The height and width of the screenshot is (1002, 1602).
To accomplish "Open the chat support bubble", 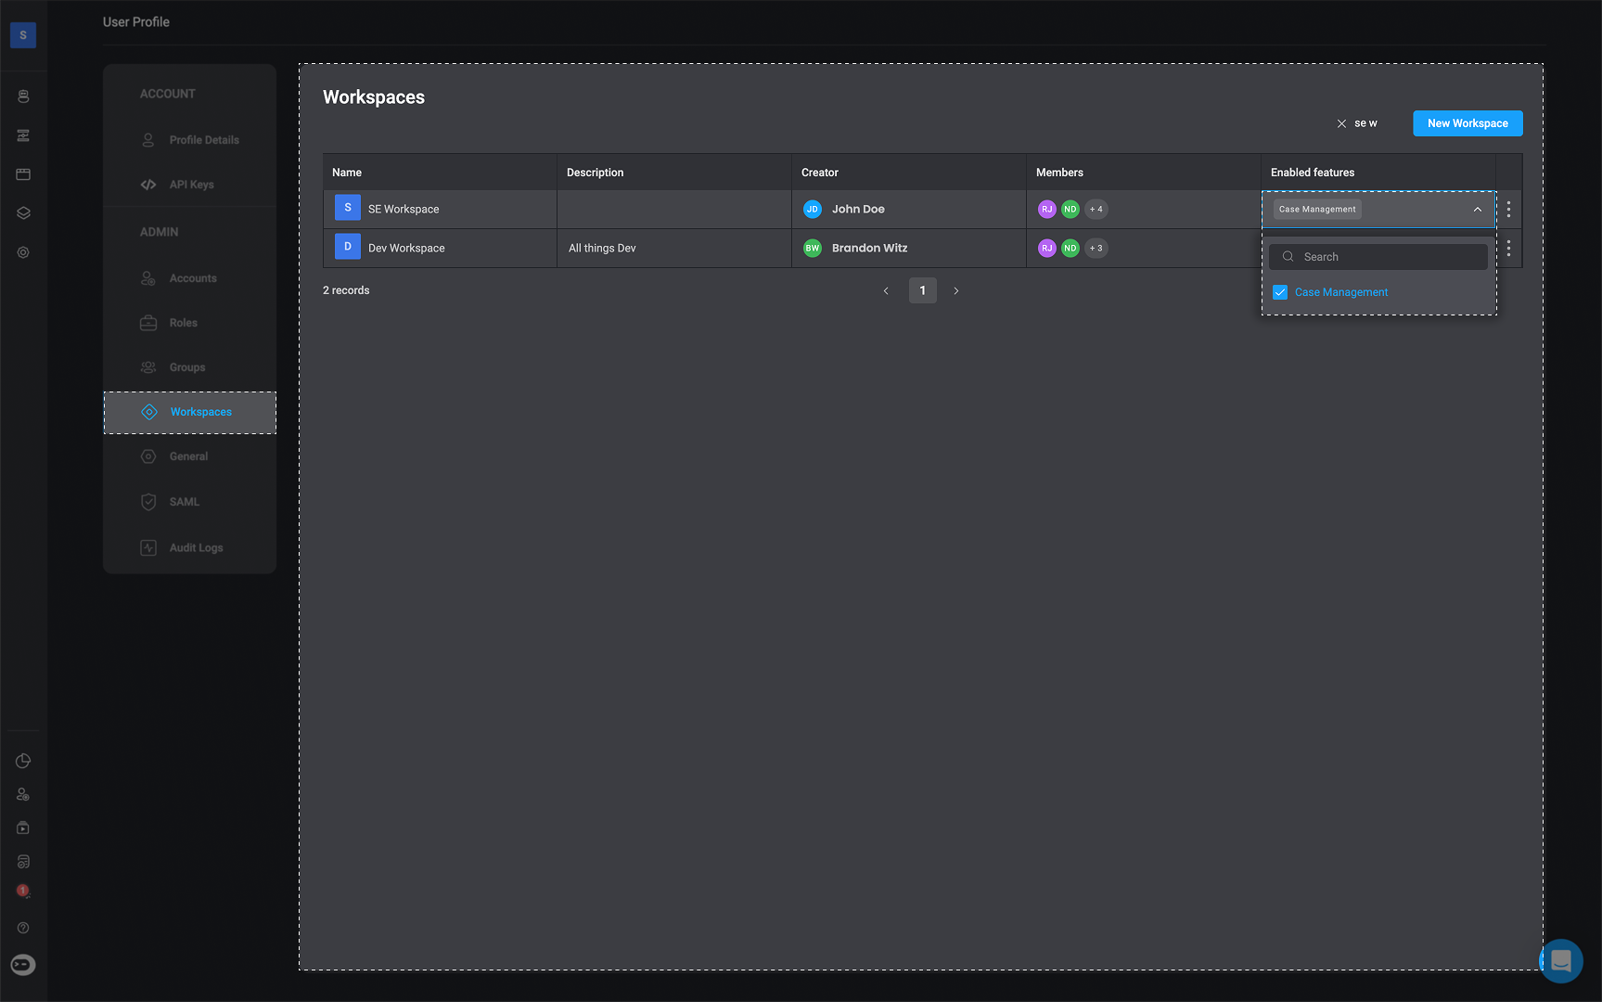I will [x=1561, y=960].
